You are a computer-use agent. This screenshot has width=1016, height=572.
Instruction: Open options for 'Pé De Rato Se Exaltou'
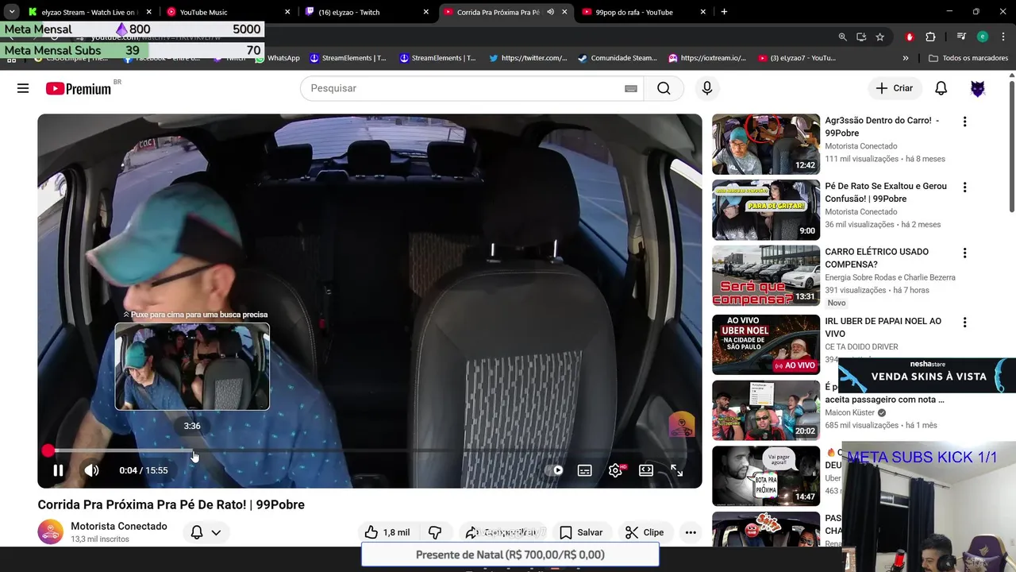click(x=964, y=187)
